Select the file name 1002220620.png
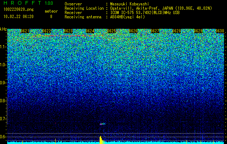227x144 pixels. [x=19, y=10]
